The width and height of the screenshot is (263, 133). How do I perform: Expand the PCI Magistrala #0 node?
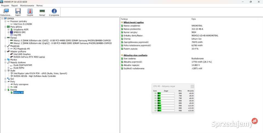[x=9, y=49]
